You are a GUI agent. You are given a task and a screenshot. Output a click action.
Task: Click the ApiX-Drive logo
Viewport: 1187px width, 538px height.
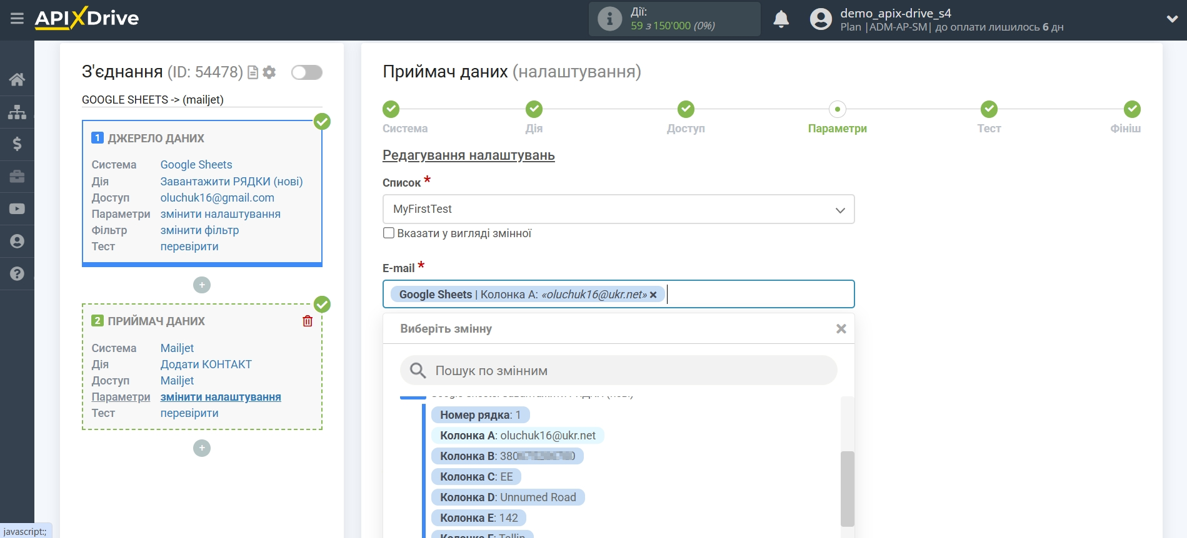pos(87,18)
